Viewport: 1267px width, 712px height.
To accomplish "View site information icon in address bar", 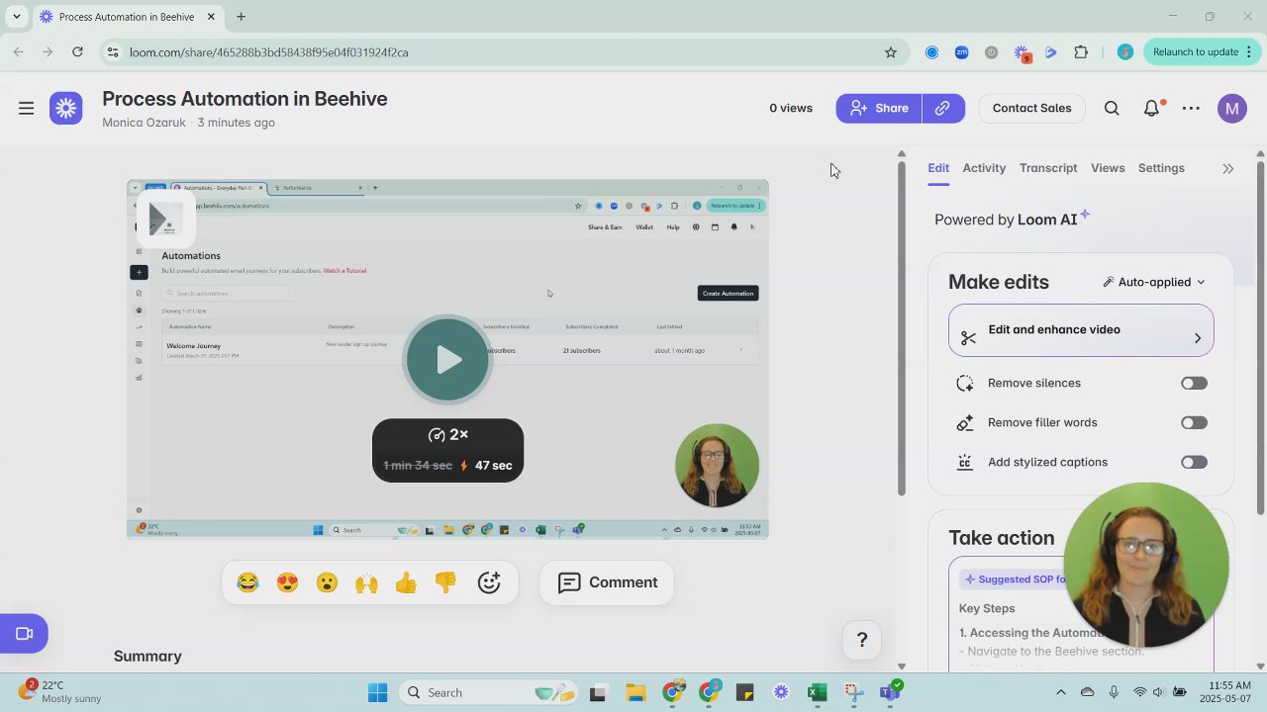I will pyautogui.click(x=113, y=52).
